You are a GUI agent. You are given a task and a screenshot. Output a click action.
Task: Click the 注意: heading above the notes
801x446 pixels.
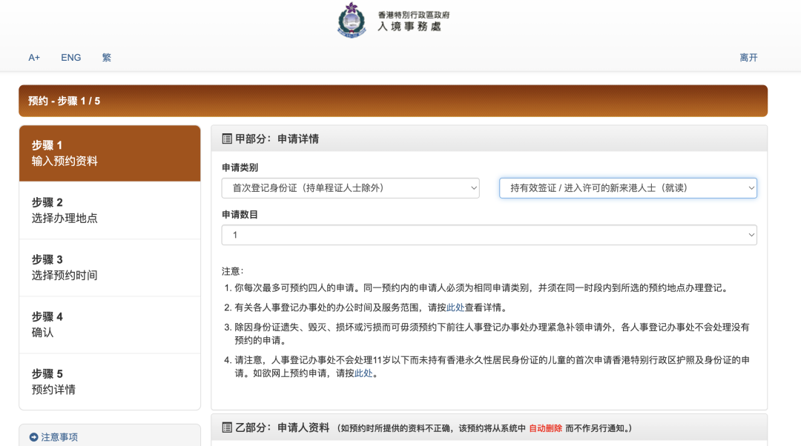[233, 271]
